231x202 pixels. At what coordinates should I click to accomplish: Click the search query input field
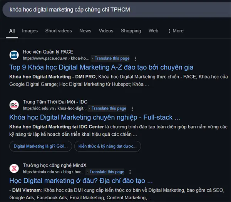117,10
